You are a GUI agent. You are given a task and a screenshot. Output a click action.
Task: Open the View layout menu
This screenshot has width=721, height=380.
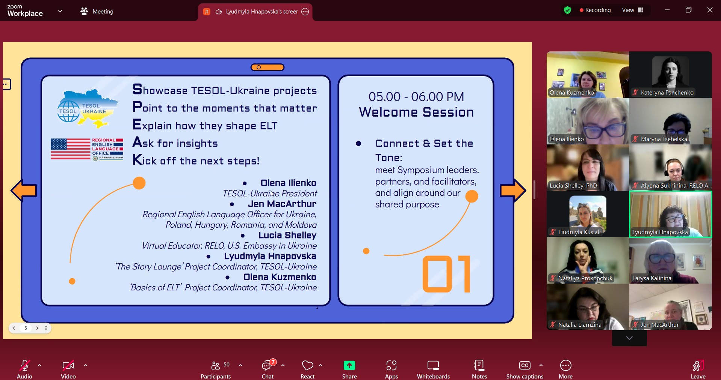click(x=632, y=10)
